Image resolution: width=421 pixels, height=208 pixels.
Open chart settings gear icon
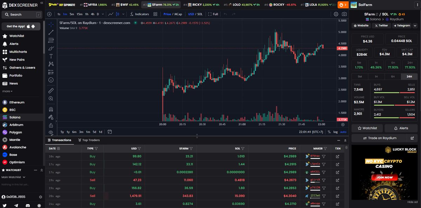(x=336, y=14)
